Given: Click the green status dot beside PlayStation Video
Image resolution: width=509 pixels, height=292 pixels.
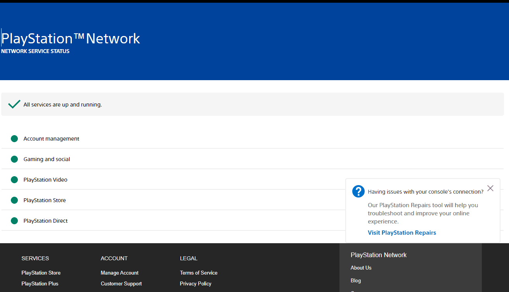Looking at the screenshot, I should tap(14, 180).
